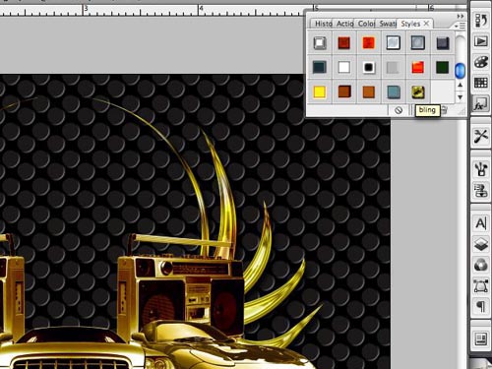Click the blue scrollbar thumb in Styles panel
The image size is (492, 369).
tap(461, 71)
